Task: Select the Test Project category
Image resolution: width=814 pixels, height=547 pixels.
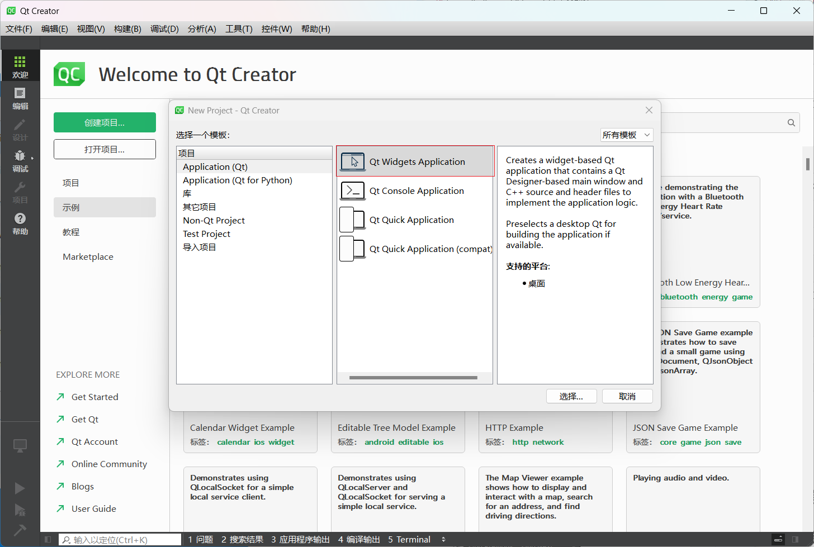Action: coord(254,234)
